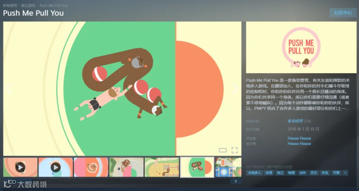This screenshot has height=191, width=359.
Task: Navigate to 独立游戏 breadcrumb
Action: (28, 5)
